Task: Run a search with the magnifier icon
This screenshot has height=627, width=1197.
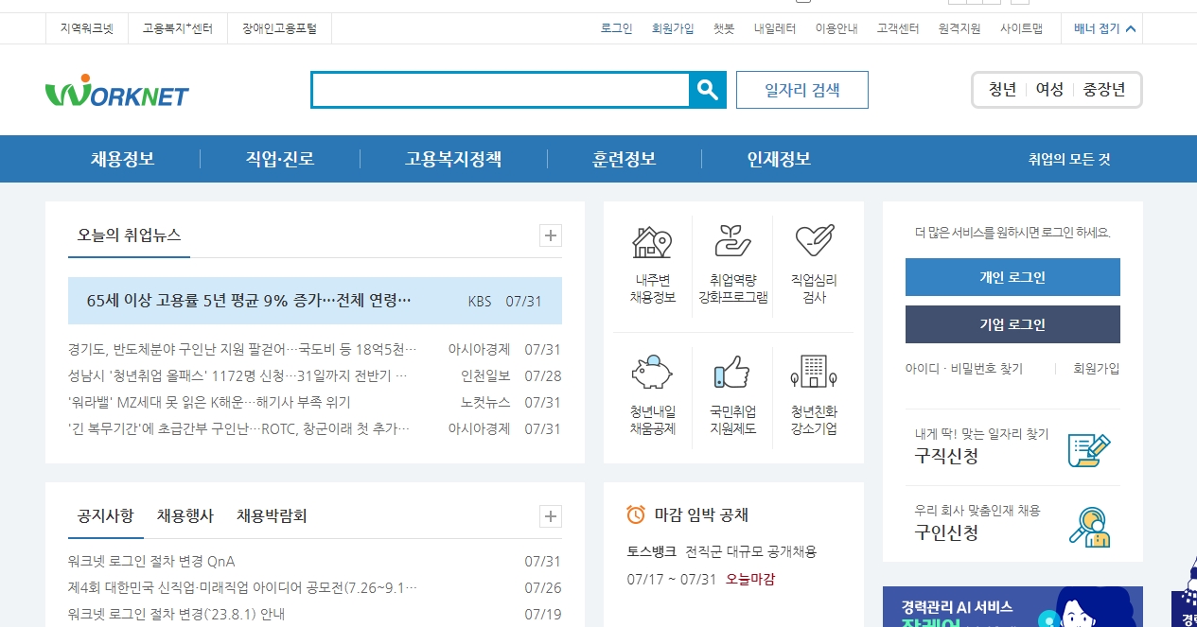Action: (707, 90)
